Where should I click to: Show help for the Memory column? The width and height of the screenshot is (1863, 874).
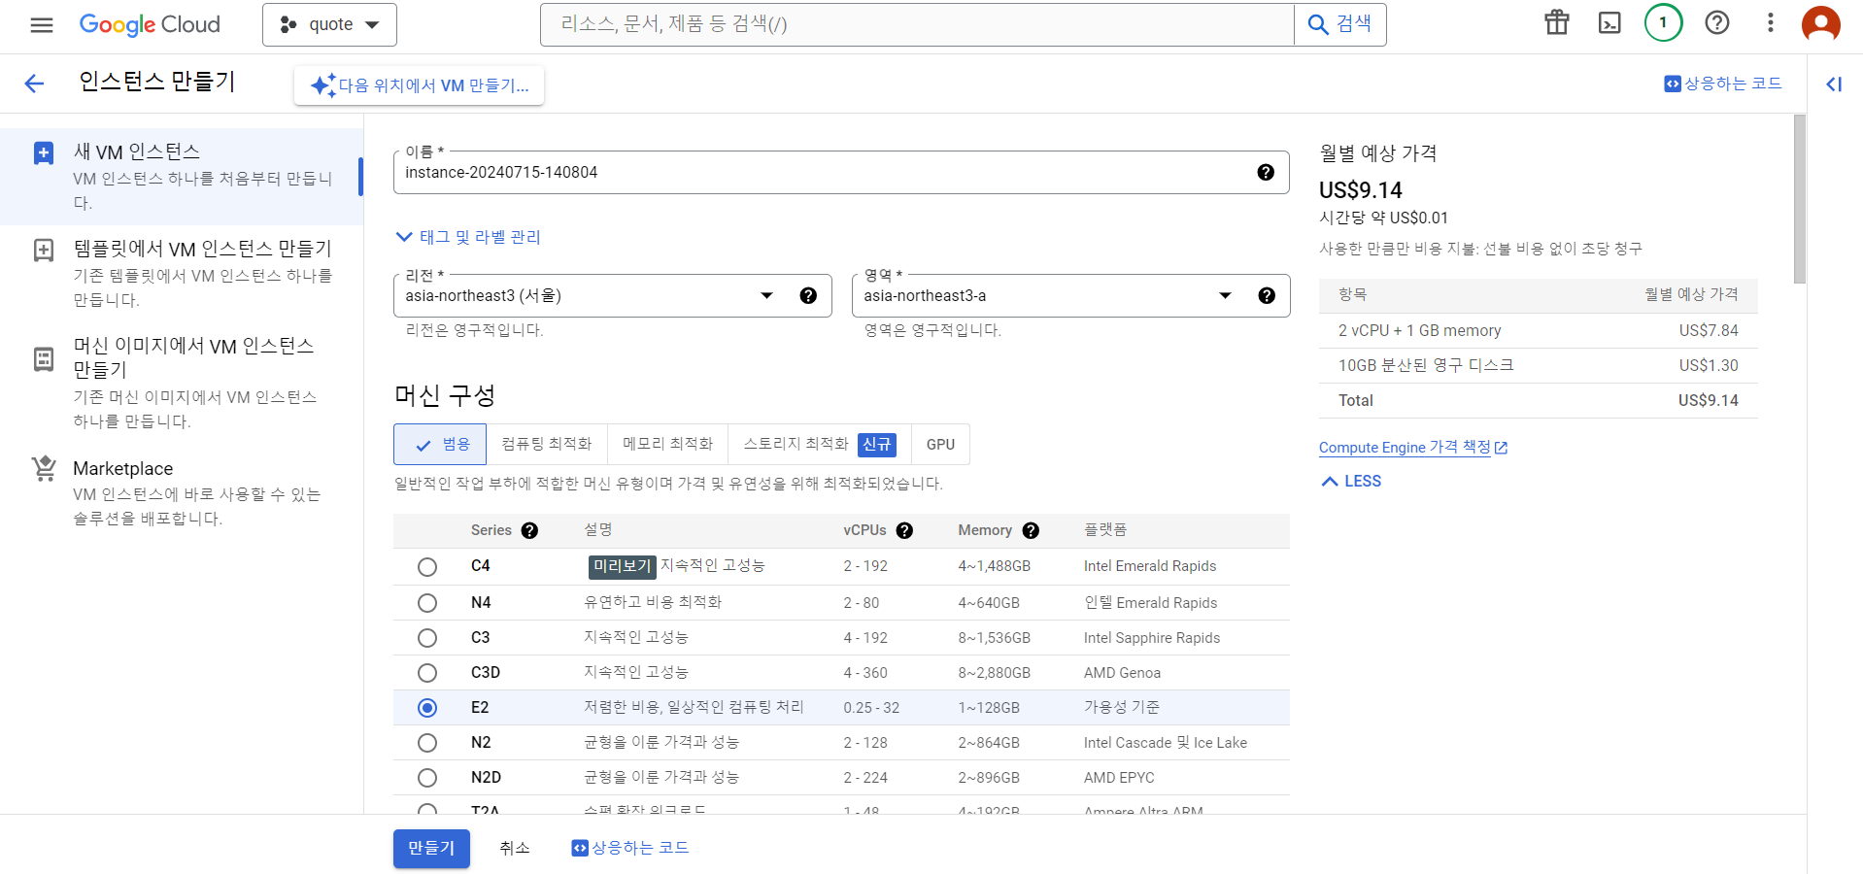1031,530
